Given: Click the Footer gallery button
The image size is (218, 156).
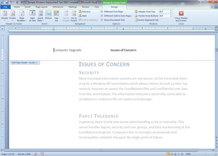Looking at the screenshot, I should pos(13,16).
